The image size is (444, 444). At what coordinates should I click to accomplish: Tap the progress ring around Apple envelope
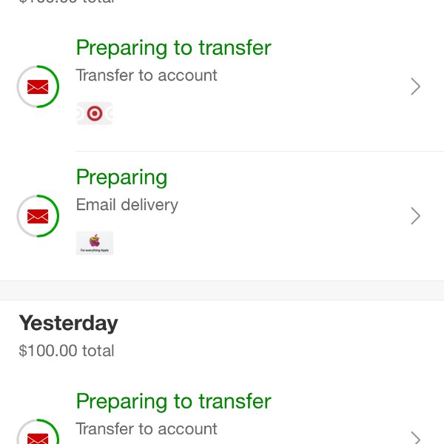(x=38, y=216)
